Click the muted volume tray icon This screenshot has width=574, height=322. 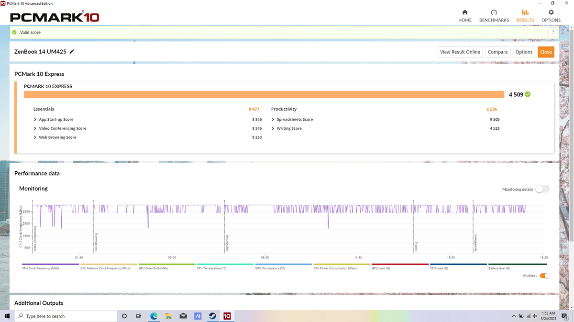[x=535, y=316]
